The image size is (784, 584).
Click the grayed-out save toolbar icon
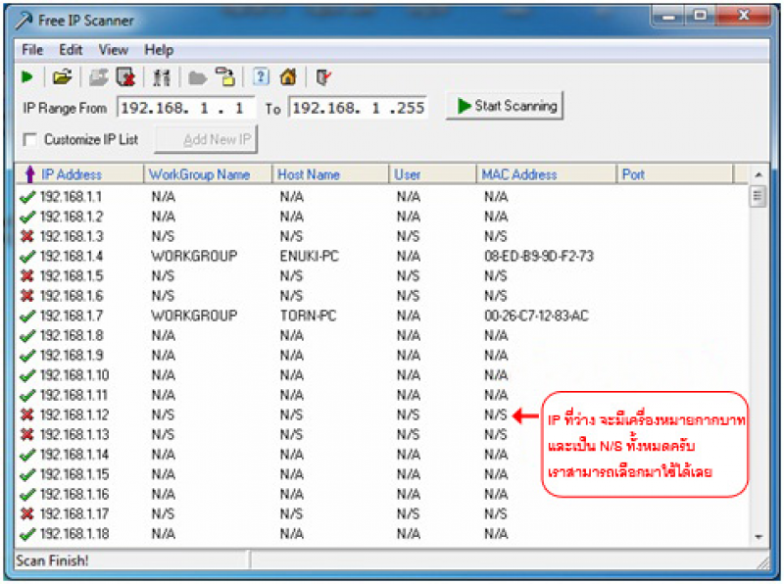click(x=98, y=77)
